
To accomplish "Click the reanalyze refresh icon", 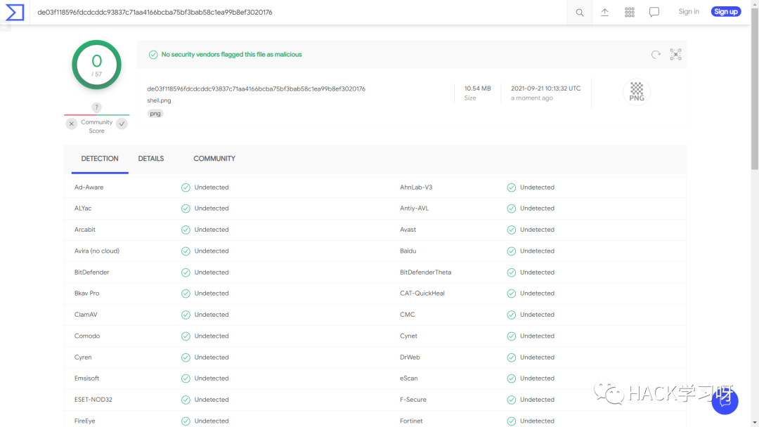I will (656, 55).
